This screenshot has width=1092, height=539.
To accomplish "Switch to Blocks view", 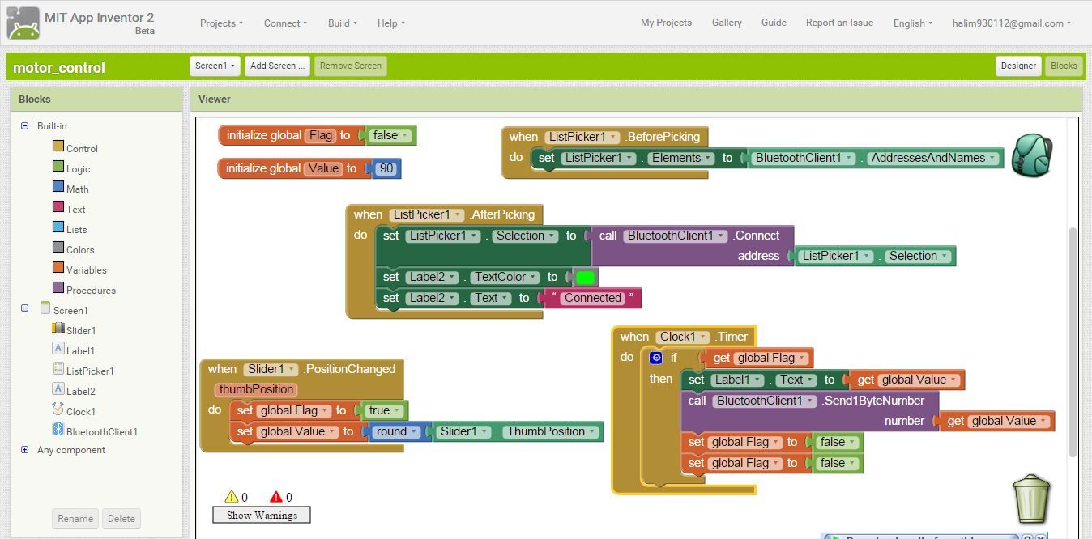I will [x=1064, y=66].
